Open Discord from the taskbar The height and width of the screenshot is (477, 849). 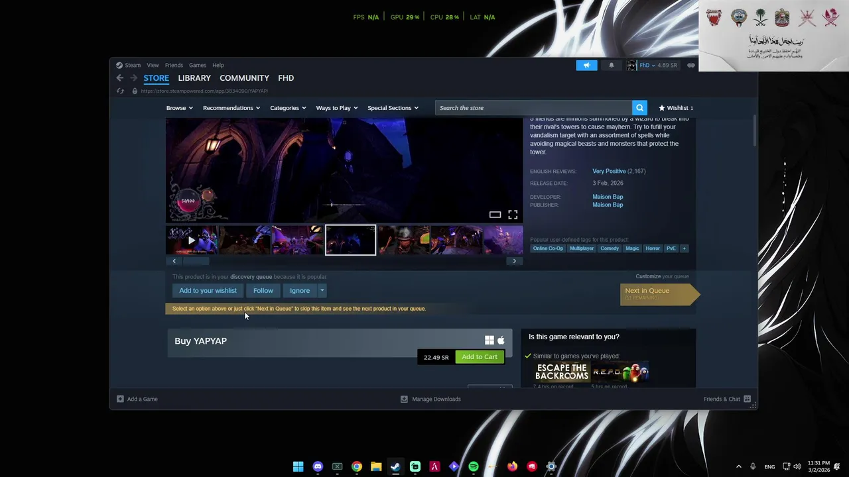pyautogui.click(x=318, y=466)
